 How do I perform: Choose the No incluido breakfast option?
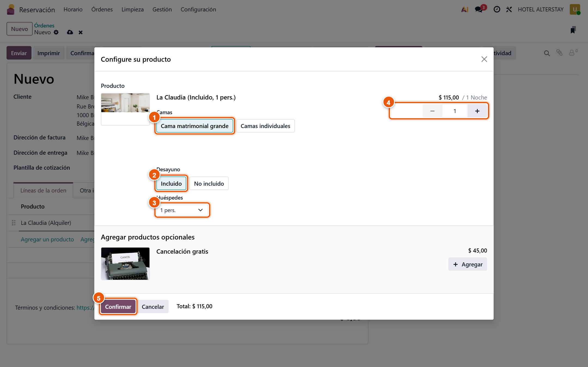pyautogui.click(x=209, y=183)
